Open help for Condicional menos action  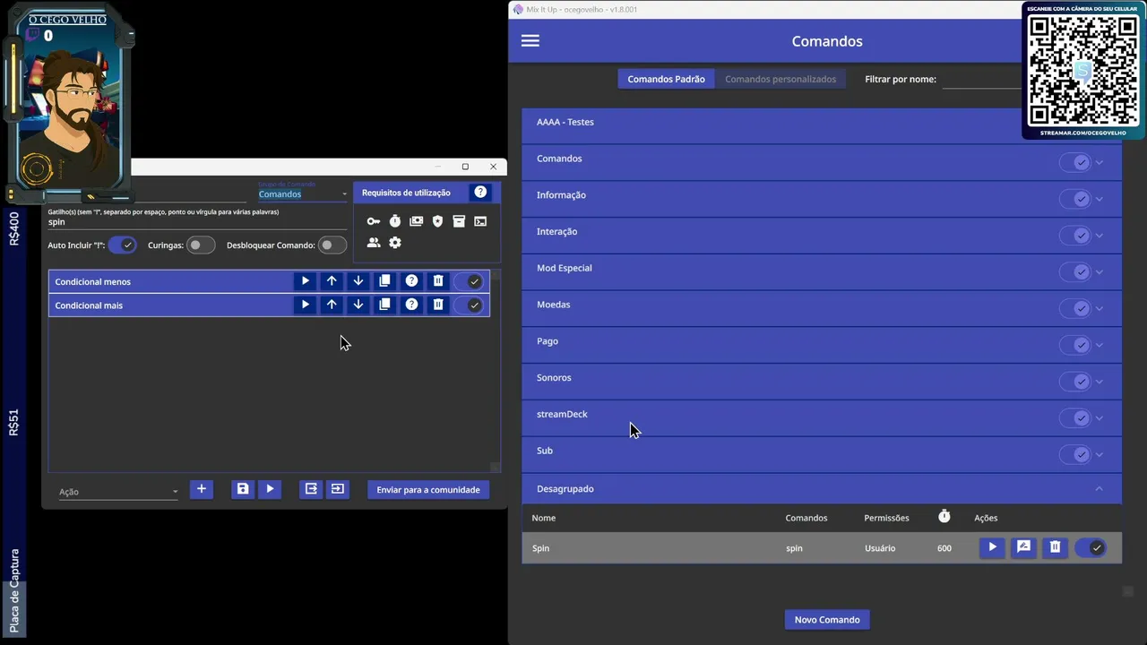pos(411,281)
